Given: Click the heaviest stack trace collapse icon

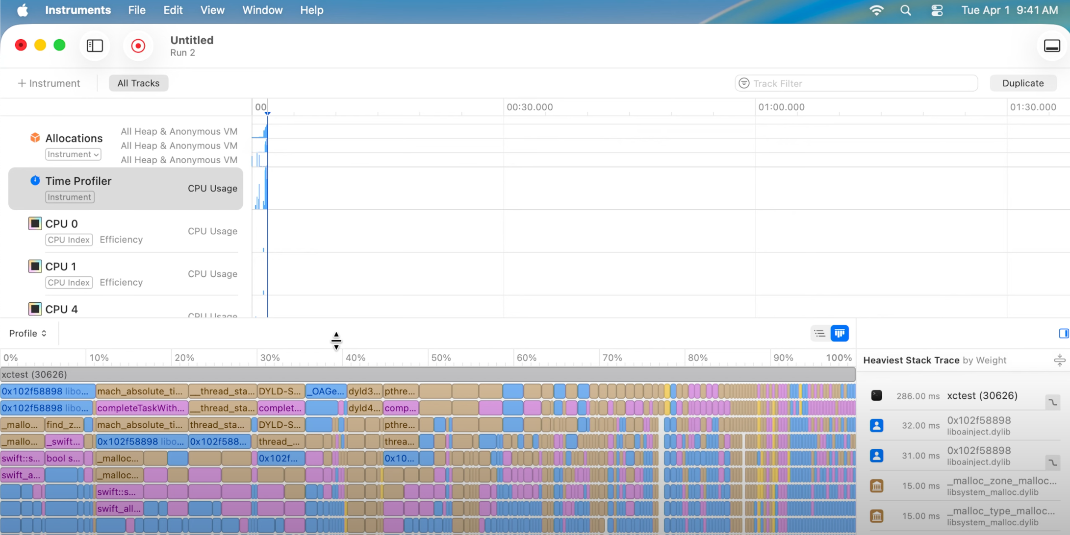Looking at the screenshot, I should pyautogui.click(x=1059, y=360).
